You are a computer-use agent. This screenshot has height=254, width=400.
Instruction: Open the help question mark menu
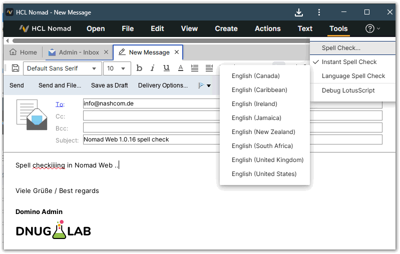pyautogui.click(x=372, y=28)
